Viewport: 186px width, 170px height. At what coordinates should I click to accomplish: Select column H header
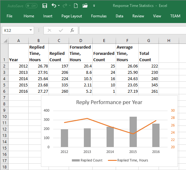tap(169, 41)
